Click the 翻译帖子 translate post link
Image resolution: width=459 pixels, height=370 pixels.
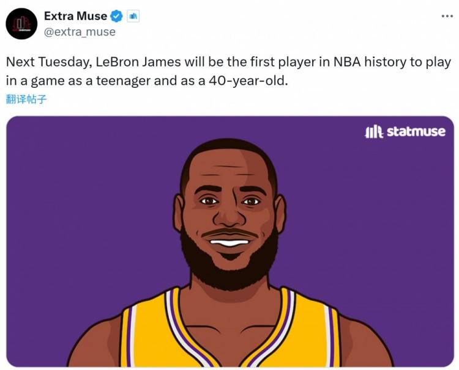click(26, 100)
